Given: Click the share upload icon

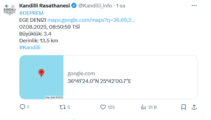Looking at the screenshot, I should click(x=194, y=107).
